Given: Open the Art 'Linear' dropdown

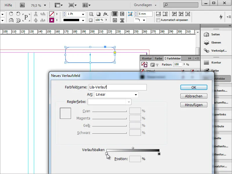Looking at the screenshot, I should 116,95.
